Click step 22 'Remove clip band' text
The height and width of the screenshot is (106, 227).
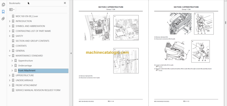point(85,76)
